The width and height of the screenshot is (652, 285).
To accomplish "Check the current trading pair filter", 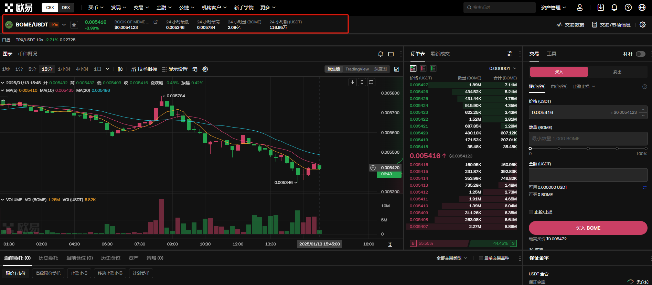I will [x=481, y=258].
